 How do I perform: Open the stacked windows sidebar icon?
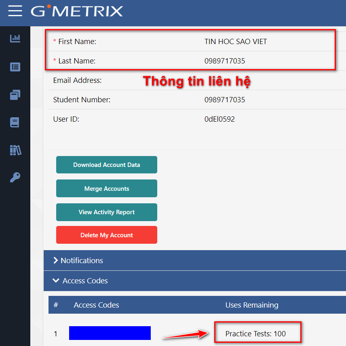click(x=15, y=95)
